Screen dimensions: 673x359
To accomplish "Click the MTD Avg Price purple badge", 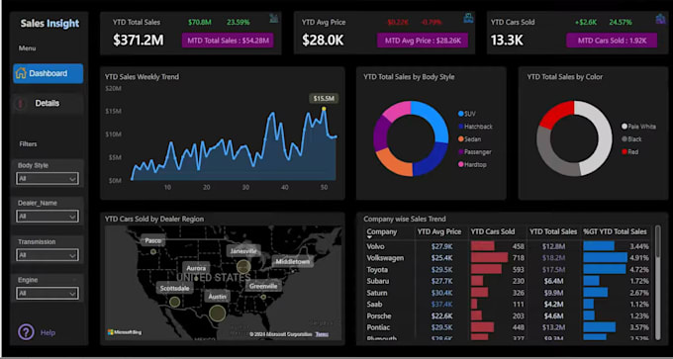I will click(x=423, y=41).
